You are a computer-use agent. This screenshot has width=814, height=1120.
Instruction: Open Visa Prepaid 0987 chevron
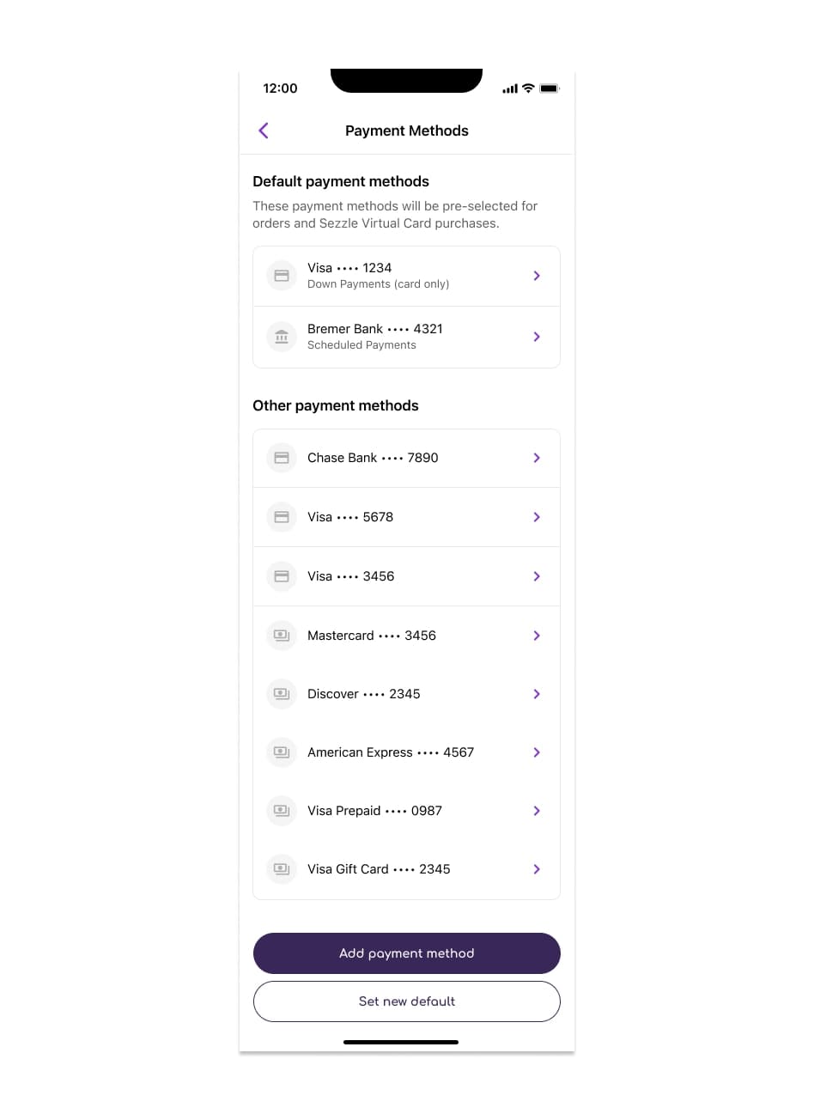click(537, 811)
